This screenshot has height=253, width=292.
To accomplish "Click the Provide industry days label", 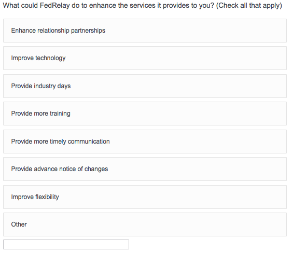I will point(41,86).
